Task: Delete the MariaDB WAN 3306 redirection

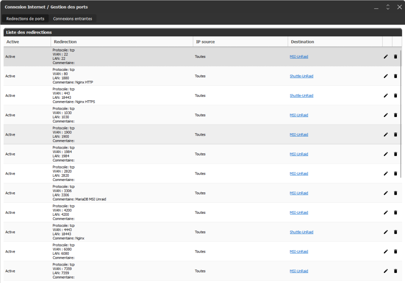Action: tap(395, 193)
